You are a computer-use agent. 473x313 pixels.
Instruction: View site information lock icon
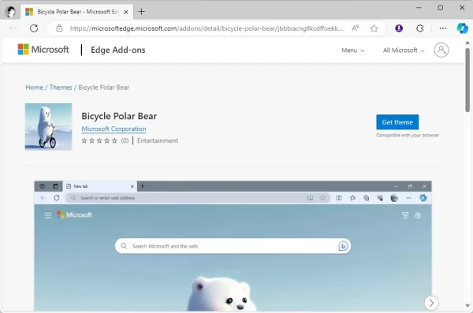coord(59,28)
